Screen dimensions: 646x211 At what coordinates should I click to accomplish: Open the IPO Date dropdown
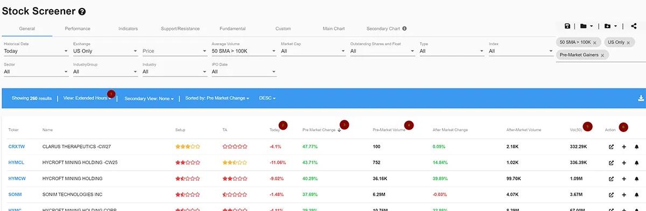click(x=244, y=72)
